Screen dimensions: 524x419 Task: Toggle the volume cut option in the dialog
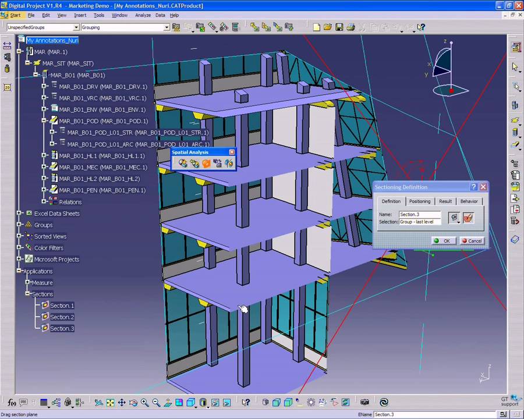468,217
